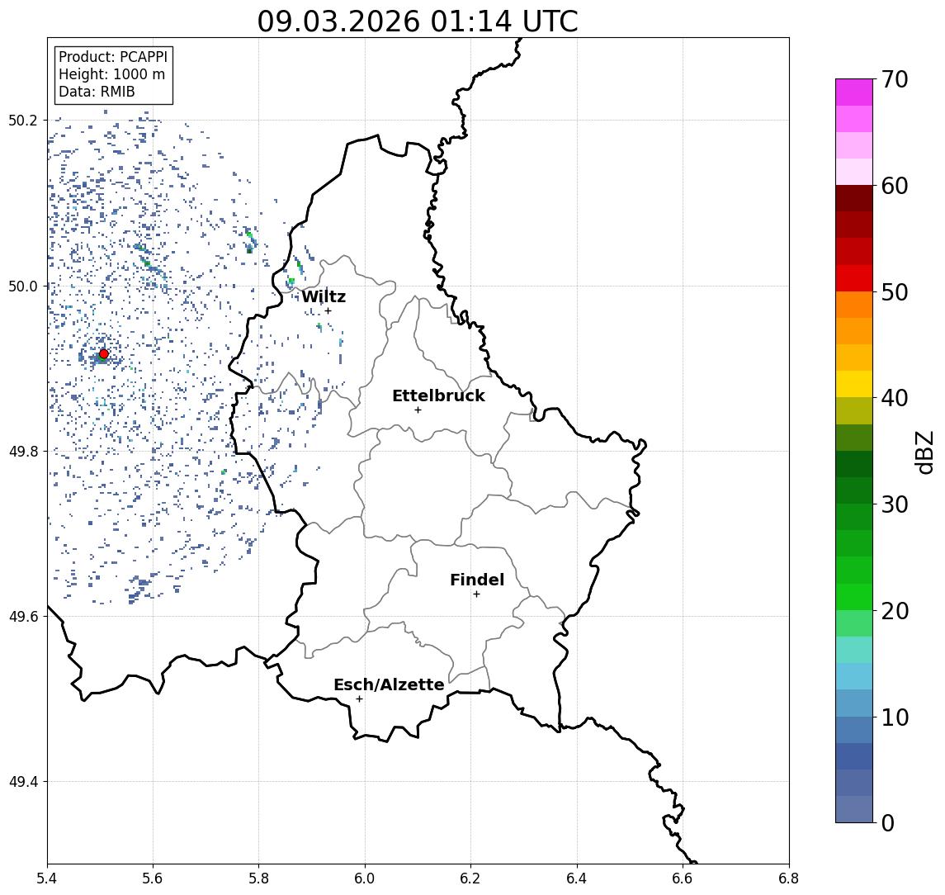Screen dimensions: 945x895
Task: Click the longitude tick label 6.8
Action: click(789, 878)
